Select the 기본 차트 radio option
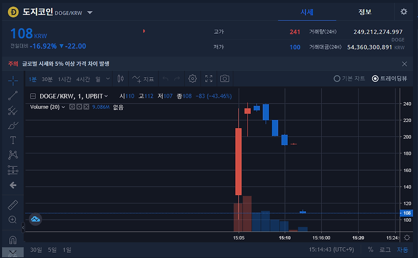 [x=349, y=79]
